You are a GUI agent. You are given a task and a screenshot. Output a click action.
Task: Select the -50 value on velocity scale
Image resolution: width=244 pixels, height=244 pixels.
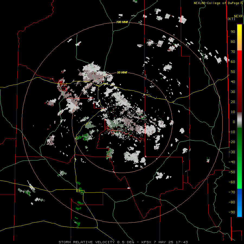pyautogui.click(x=232, y=172)
